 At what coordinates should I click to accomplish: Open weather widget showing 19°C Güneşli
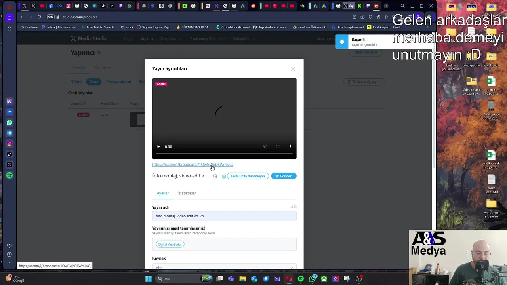coord(15,278)
